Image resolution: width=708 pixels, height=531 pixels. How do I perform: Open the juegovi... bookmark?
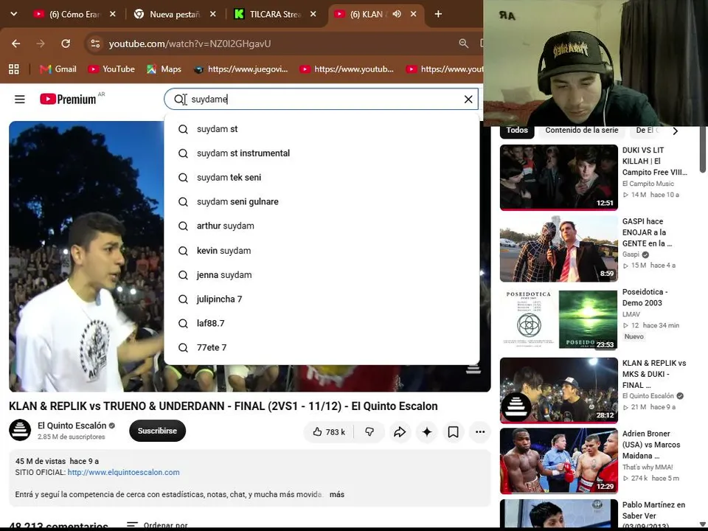(240, 69)
